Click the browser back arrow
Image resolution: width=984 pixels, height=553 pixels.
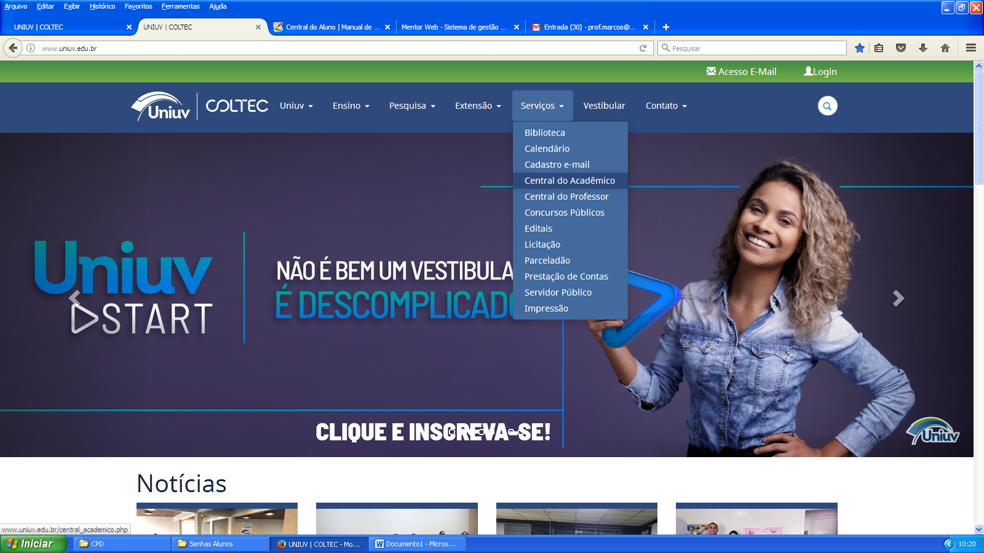[13, 48]
